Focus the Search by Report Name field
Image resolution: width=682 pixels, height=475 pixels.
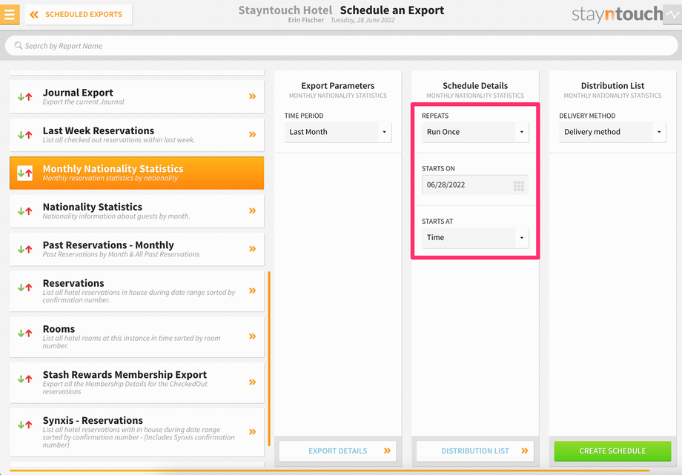(x=341, y=46)
